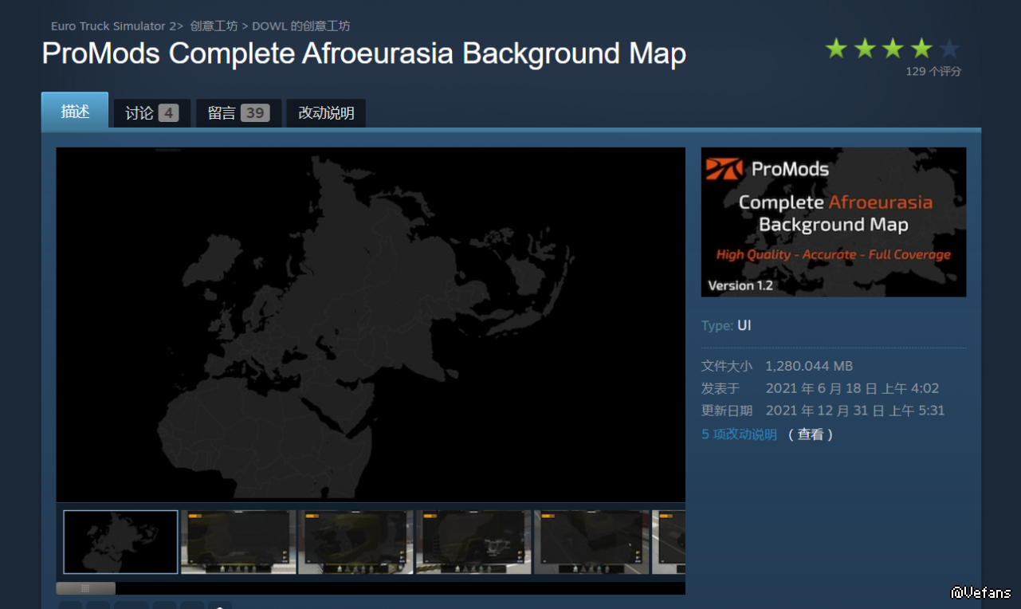Switch to the 讨论 discussions tab

coord(151,113)
